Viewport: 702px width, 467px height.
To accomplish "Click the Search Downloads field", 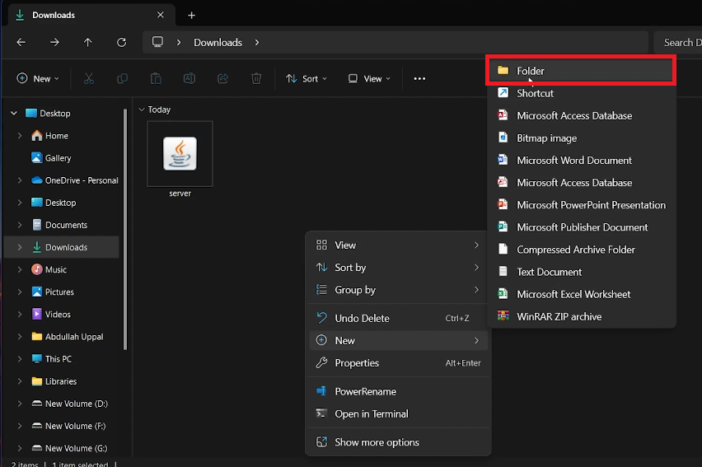I will tap(679, 42).
